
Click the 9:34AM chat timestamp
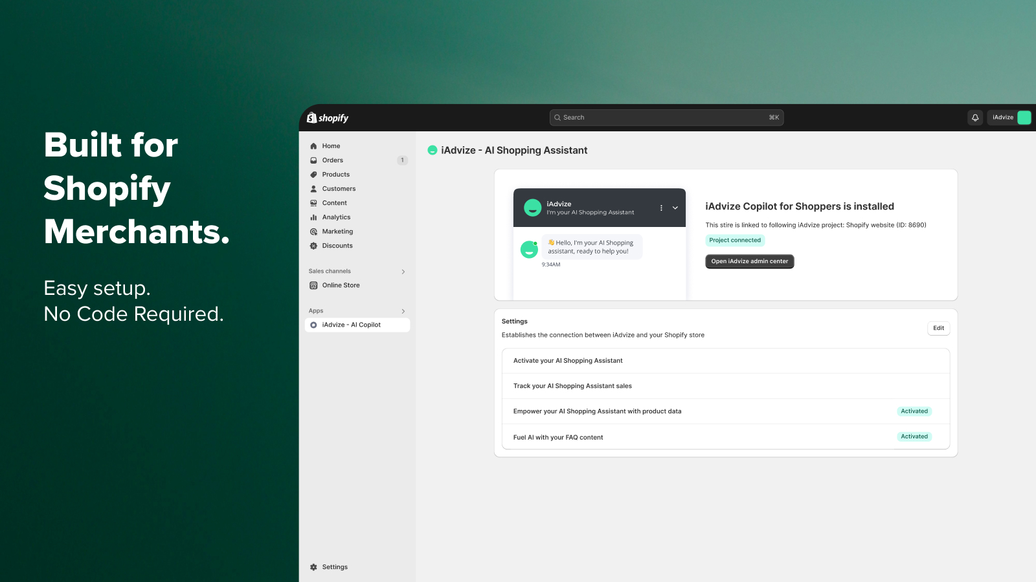tap(551, 265)
